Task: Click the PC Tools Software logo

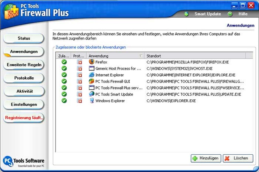Action: 23,161
